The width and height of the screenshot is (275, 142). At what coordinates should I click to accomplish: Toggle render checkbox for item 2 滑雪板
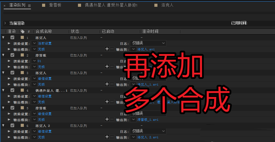[x=12, y=55]
